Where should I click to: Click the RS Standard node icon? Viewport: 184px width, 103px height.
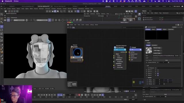tap(115, 47)
